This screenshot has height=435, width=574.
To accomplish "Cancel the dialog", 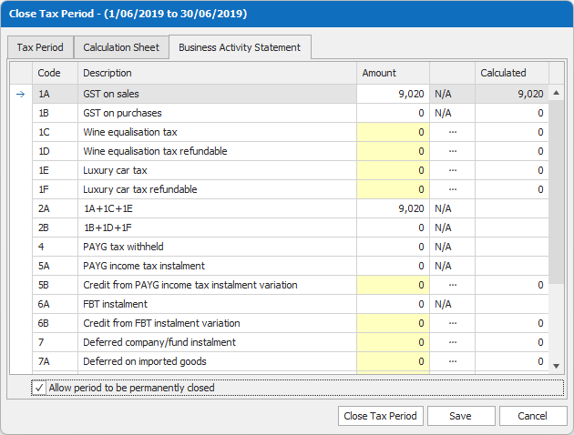I will pyautogui.click(x=533, y=416).
